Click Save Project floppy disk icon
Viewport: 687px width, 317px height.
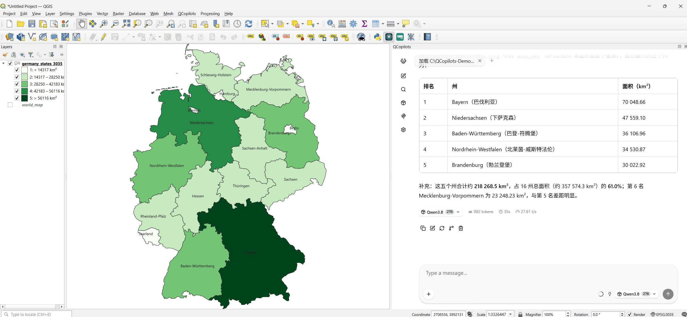pyautogui.click(x=32, y=24)
